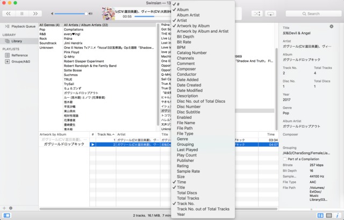Click the Playback Queue sidebar icon
344x220 pixels.
[8, 26]
